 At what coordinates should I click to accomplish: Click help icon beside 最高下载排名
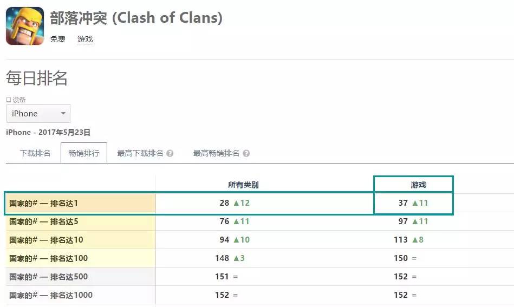(170, 153)
